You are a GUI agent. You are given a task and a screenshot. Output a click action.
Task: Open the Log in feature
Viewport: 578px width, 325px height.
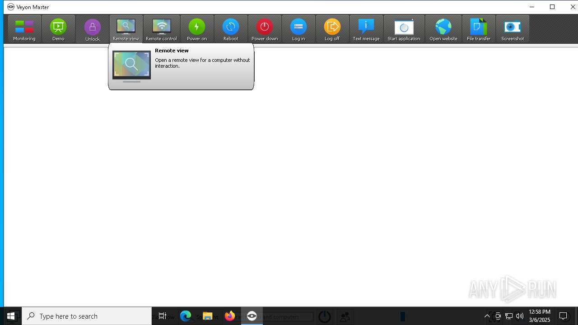[x=298, y=29]
